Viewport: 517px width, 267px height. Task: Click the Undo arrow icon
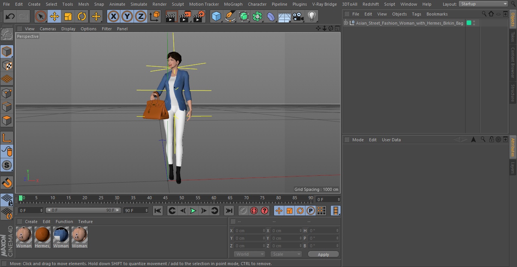tap(10, 16)
